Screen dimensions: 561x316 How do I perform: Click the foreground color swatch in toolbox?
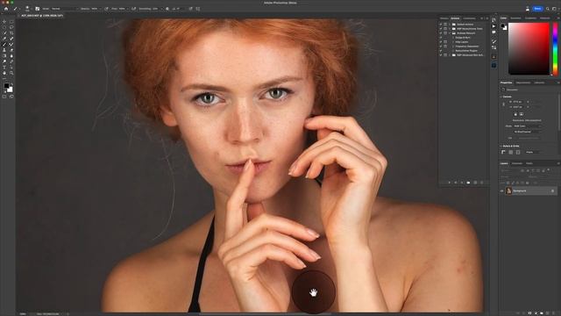coord(6,86)
